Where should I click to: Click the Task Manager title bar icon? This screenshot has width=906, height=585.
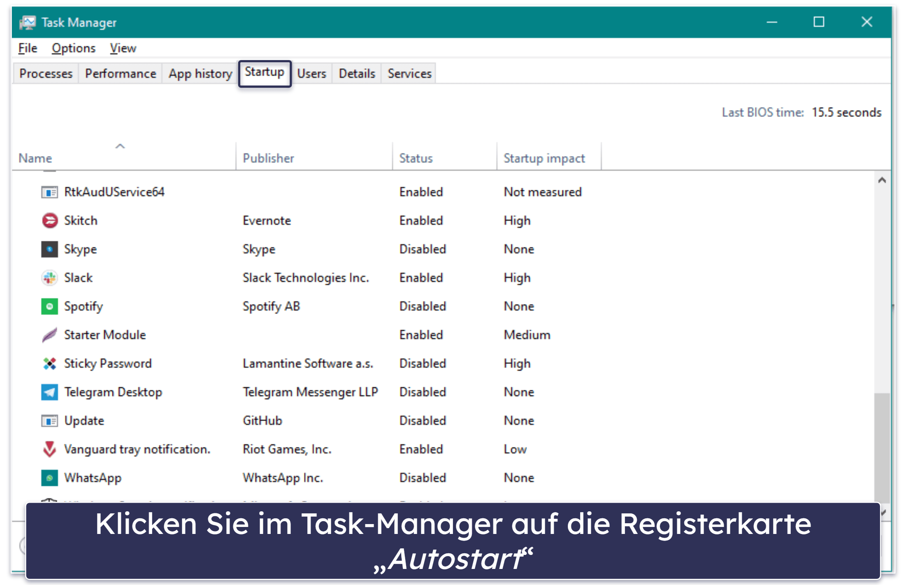[x=28, y=22]
